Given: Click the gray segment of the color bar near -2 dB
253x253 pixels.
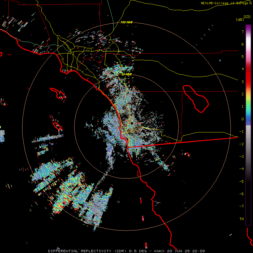Looking at the screenshot, I should [248, 144].
